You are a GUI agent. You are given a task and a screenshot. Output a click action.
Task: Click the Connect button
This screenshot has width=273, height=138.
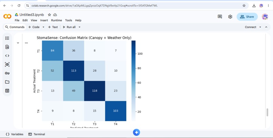tap(251, 27)
